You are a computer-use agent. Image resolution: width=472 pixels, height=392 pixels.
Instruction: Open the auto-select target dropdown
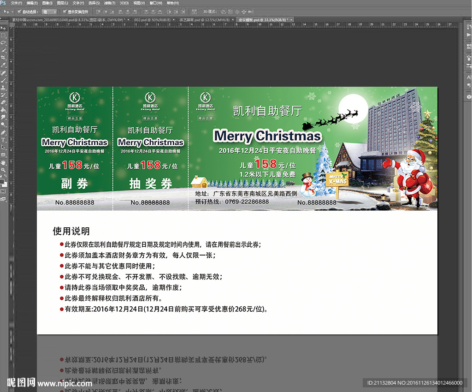click(x=49, y=12)
